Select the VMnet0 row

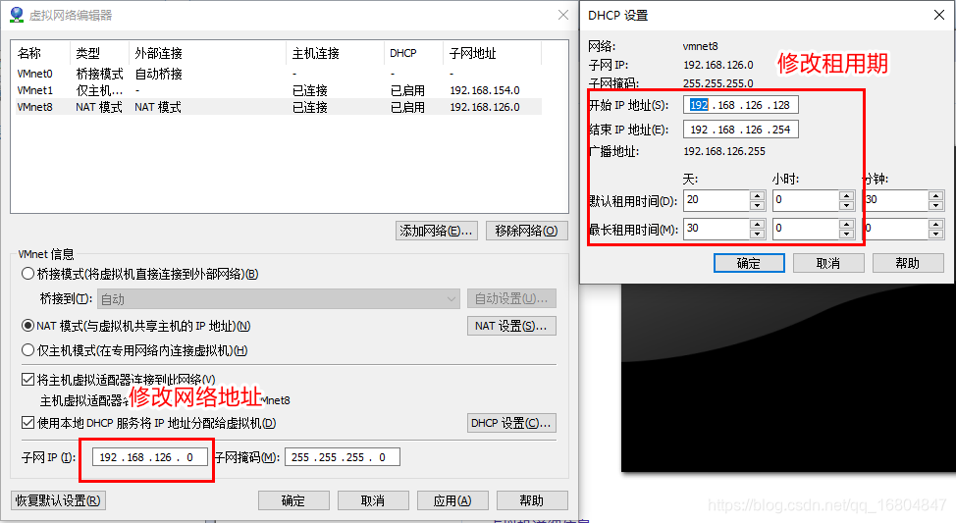pyautogui.click(x=277, y=74)
